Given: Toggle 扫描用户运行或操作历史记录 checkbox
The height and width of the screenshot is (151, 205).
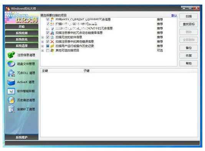Looking at the screenshot, I should 48,46.
